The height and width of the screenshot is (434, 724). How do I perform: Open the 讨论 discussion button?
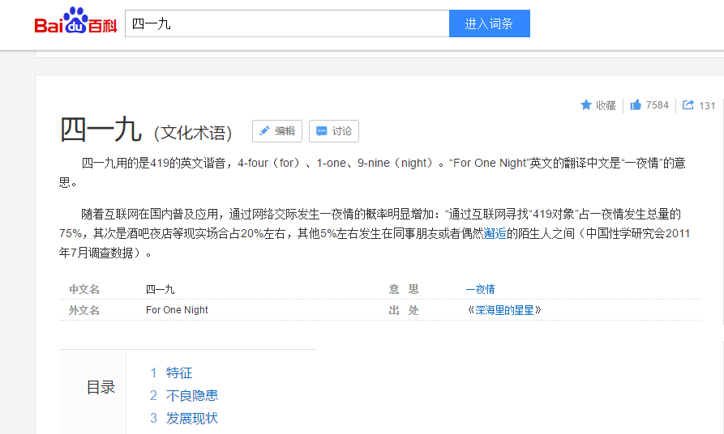tap(334, 131)
